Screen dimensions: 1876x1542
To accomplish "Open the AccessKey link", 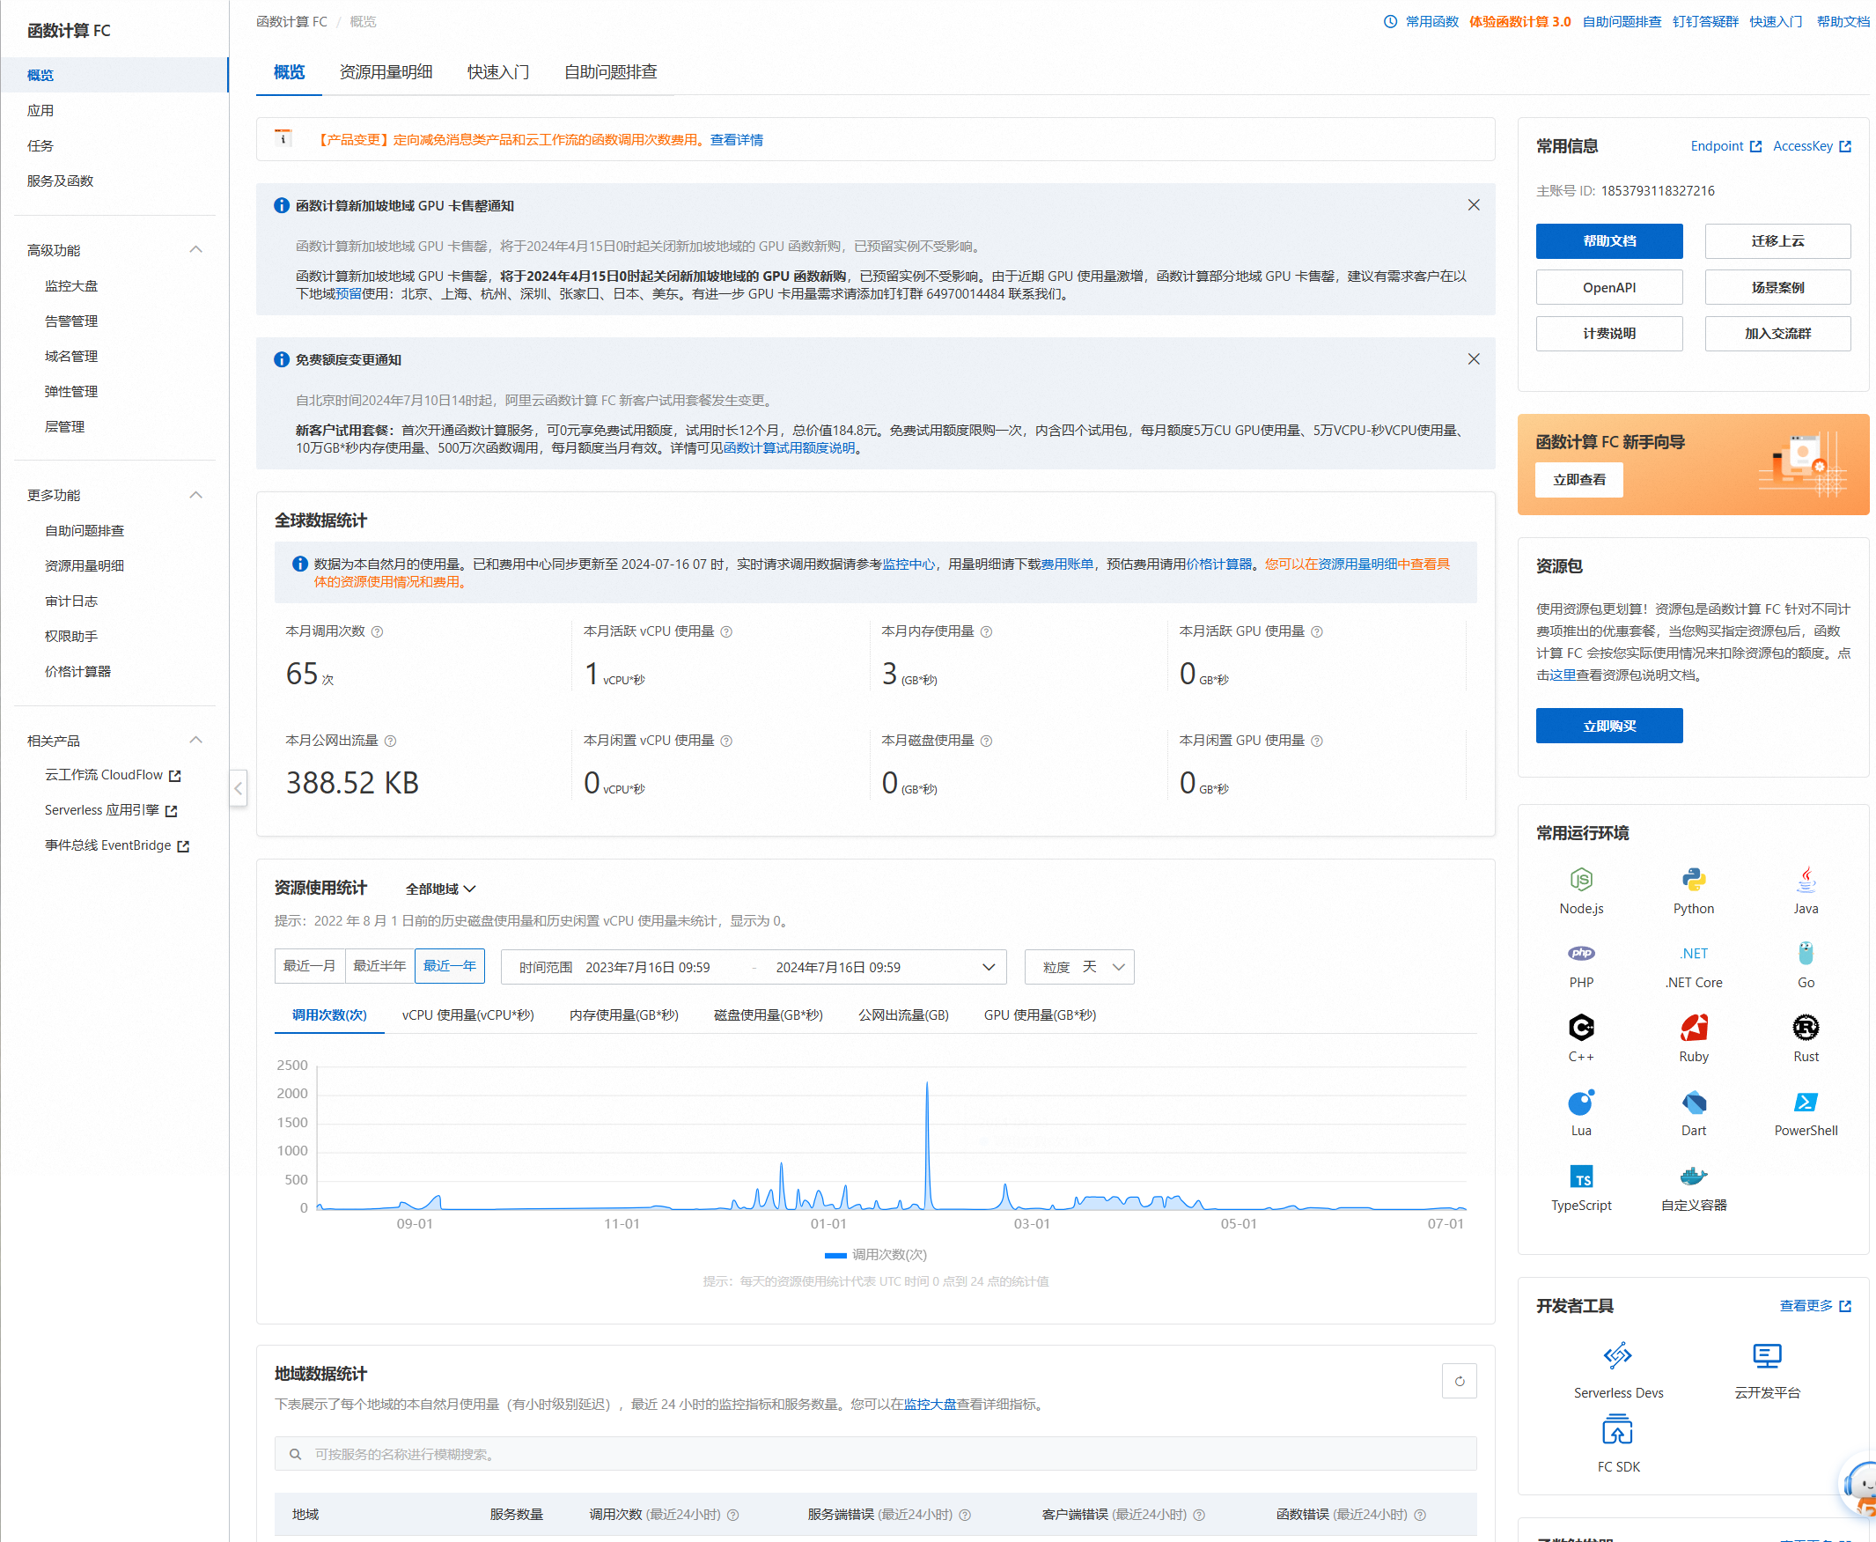I will 1811,146.
